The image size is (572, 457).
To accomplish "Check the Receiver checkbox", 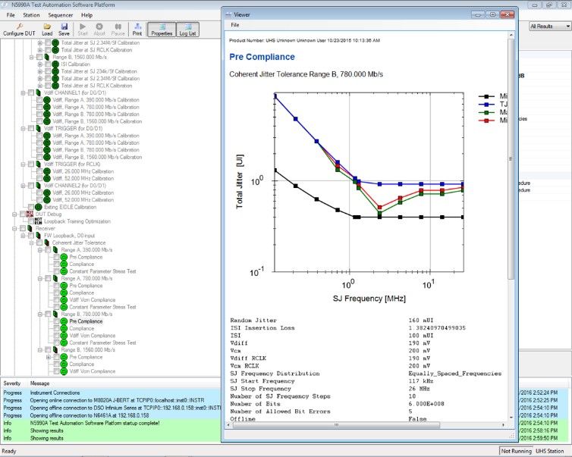I will pos(23,229).
